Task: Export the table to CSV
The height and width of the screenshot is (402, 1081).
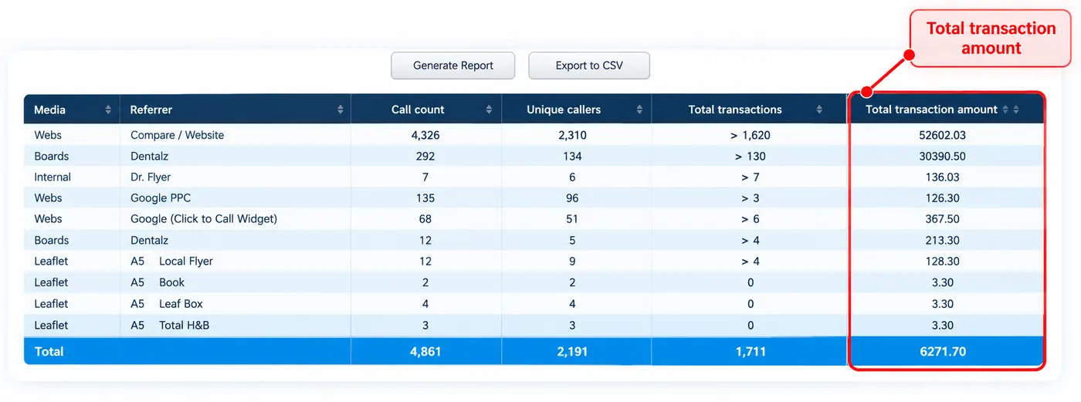Action: tap(589, 66)
